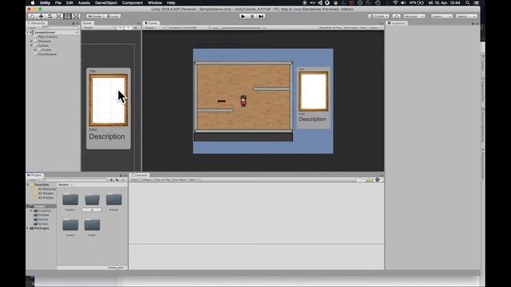Screen dimensions: 511x287
Task: Select EventSystem in the Hierarchy
Action: coord(47,54)
